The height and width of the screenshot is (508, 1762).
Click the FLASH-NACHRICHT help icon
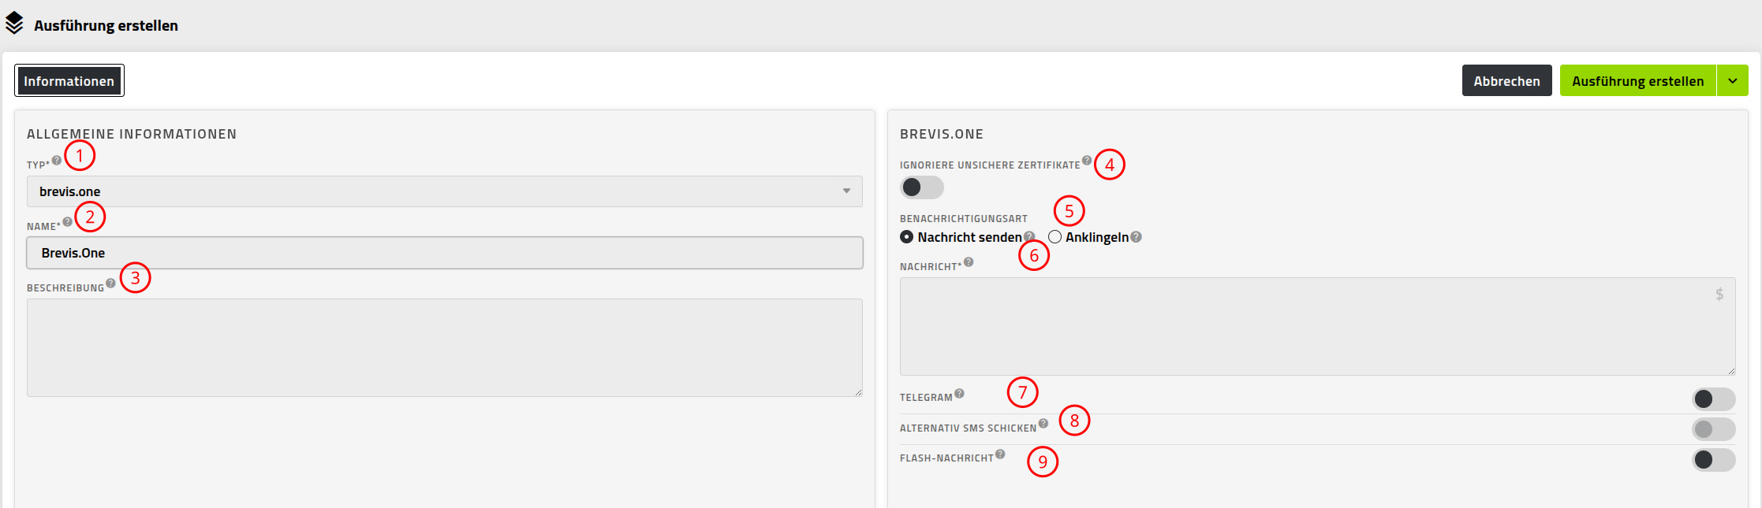coord(1000,454)
